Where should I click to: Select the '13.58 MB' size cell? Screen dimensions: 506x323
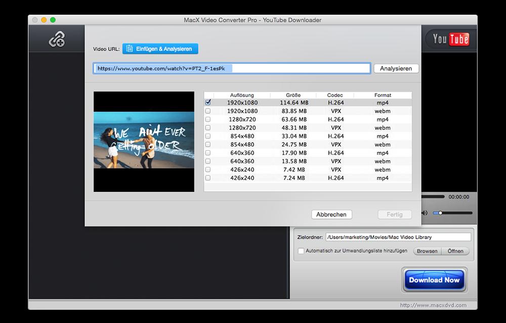tap(294, 161)
